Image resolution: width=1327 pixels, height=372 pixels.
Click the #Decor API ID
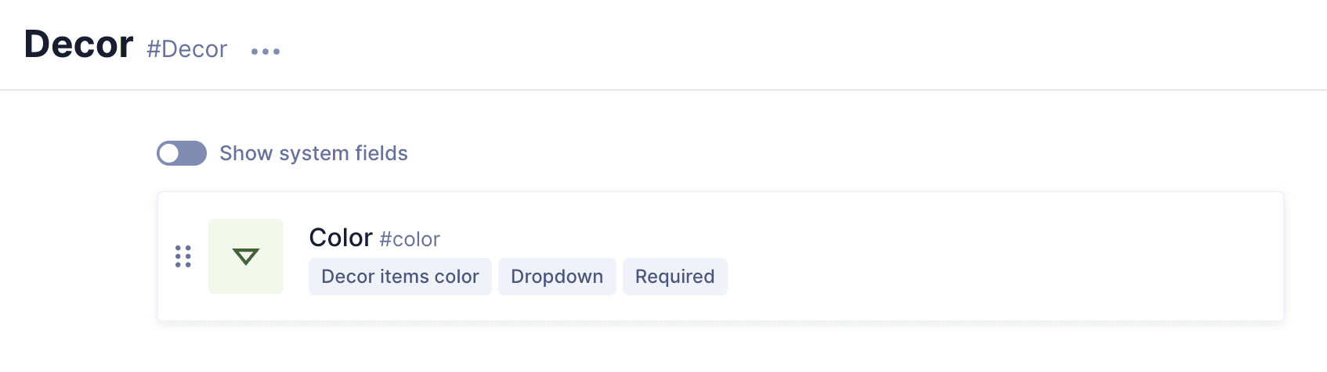coord(186,49)
